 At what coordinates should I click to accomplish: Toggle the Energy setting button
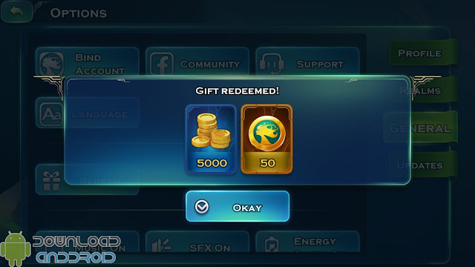[x=307, y=243]
